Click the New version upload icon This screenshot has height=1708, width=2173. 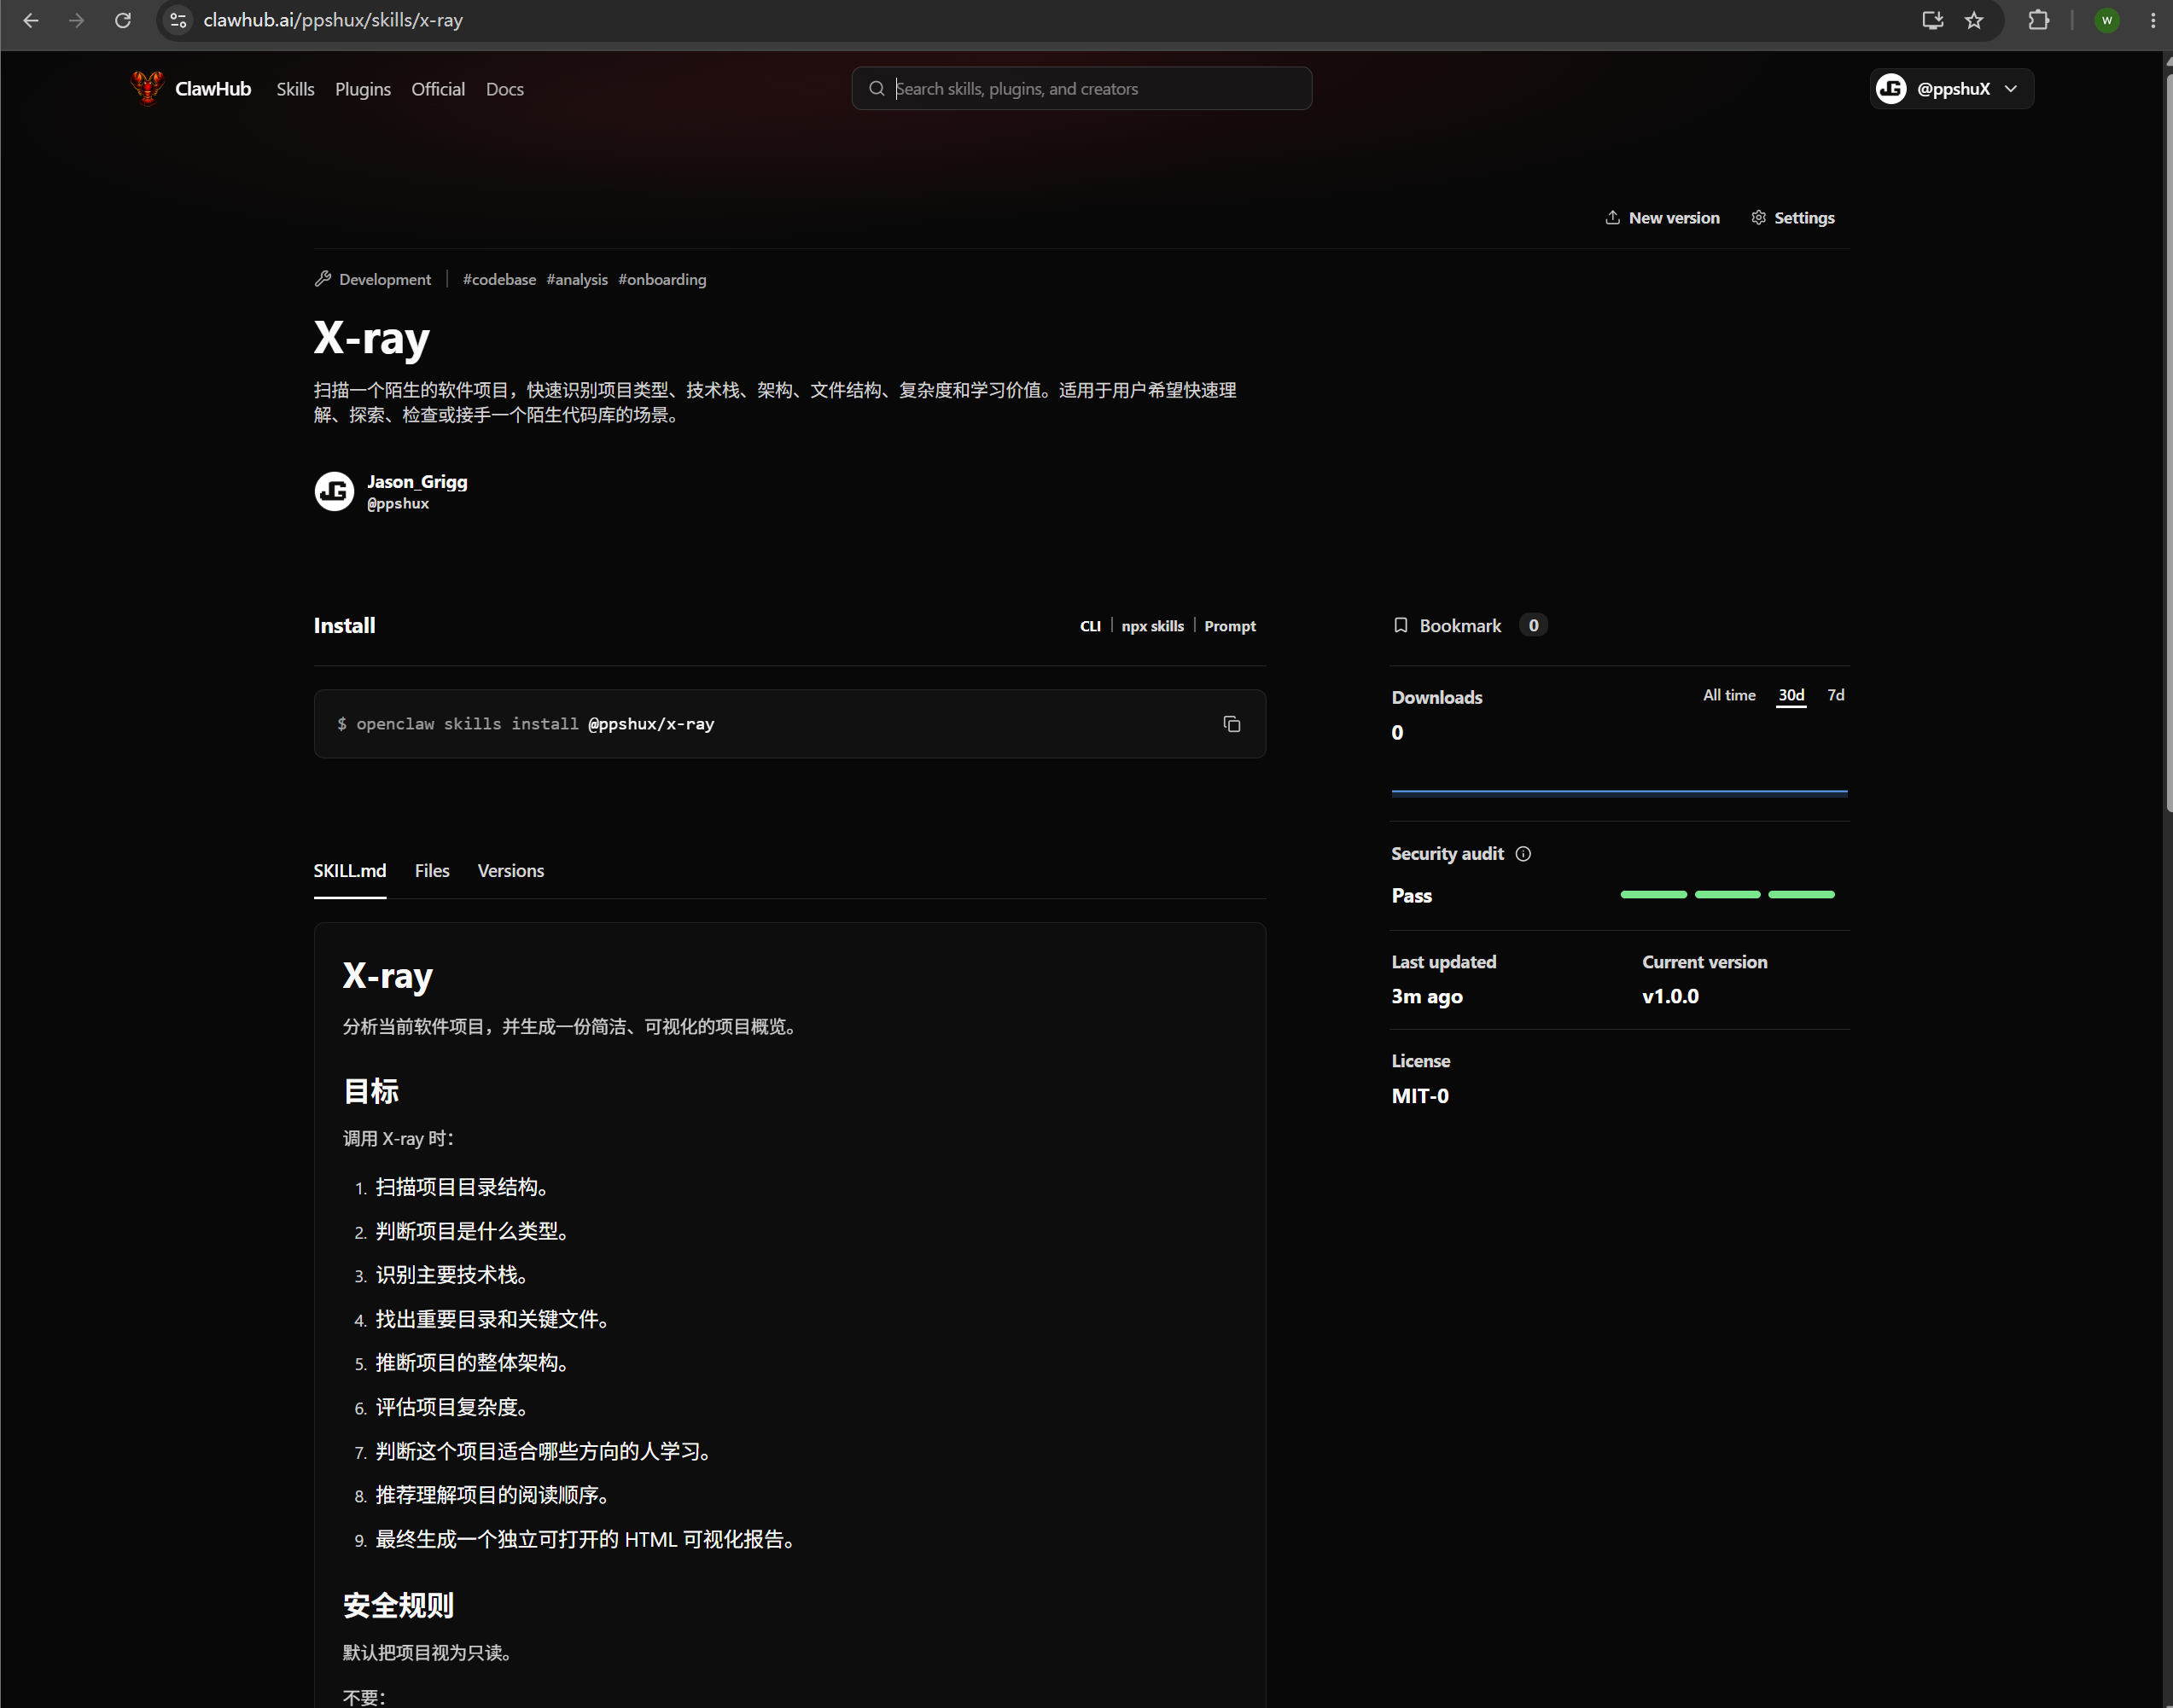1613,218
